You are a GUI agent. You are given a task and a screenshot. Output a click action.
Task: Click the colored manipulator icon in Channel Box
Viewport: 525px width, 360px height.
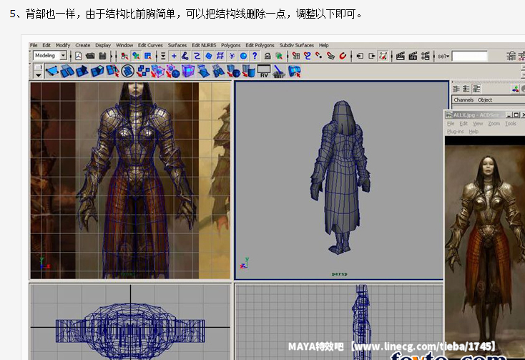[515, 89]
